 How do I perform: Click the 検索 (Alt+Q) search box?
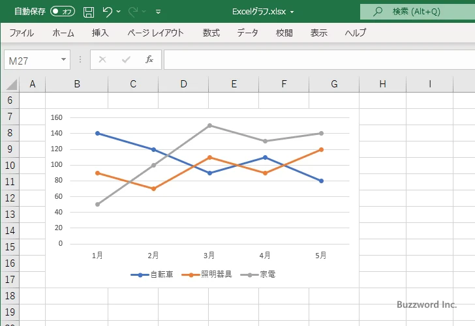click(418, 12)
